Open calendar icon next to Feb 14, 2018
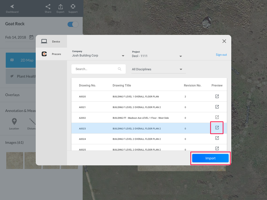 point(31,37)
